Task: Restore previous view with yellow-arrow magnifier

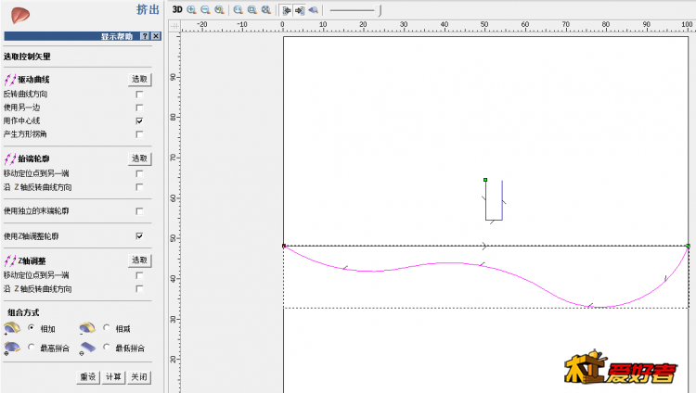Action: coord(219,10)
